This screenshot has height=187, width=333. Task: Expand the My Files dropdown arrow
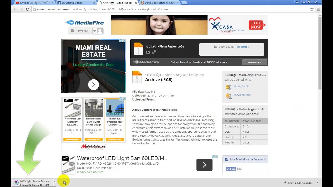pos(94,31)
